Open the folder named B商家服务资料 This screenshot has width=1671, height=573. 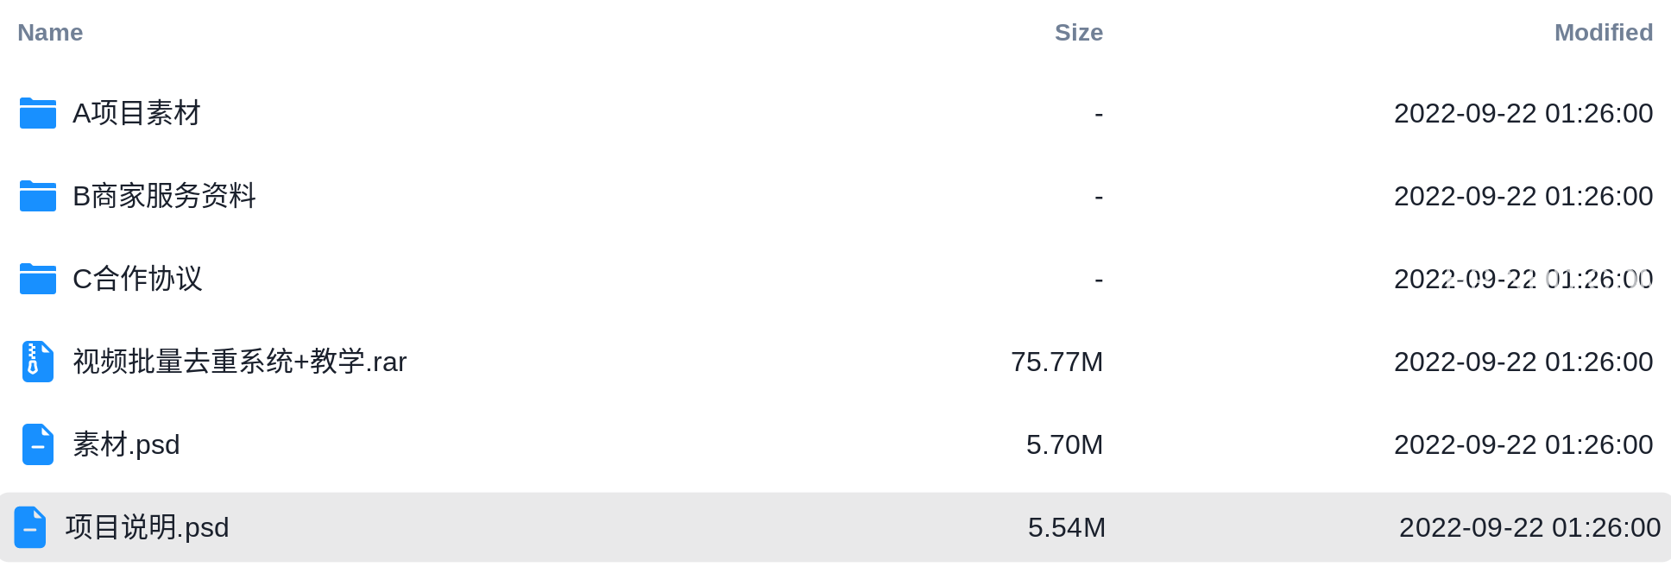164,196
